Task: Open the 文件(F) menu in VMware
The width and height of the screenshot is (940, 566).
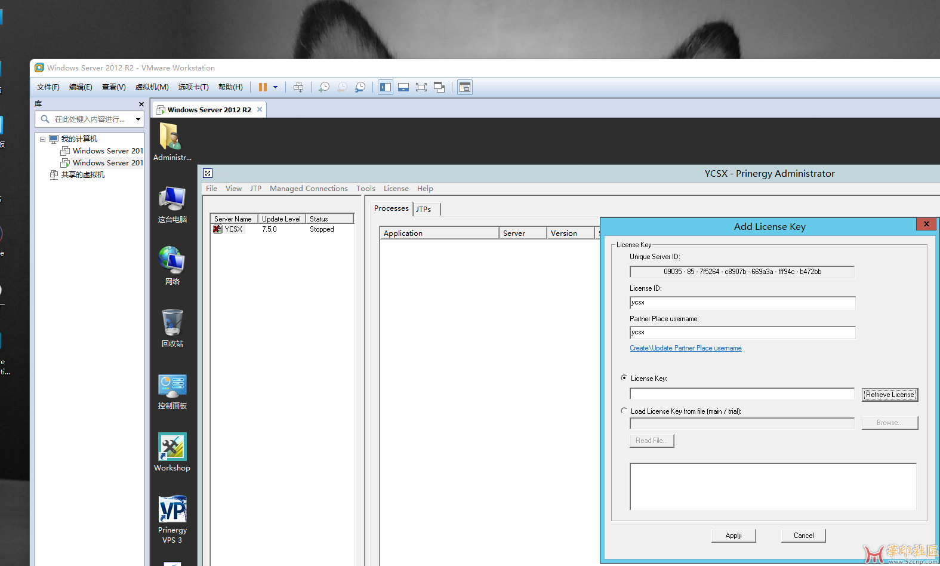Action: pyautogui.click(x=48, y=87)
